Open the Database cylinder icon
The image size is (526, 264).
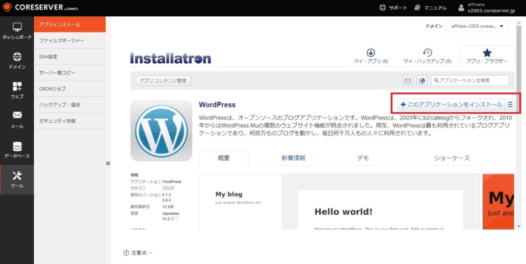click(x=17, y=146)
